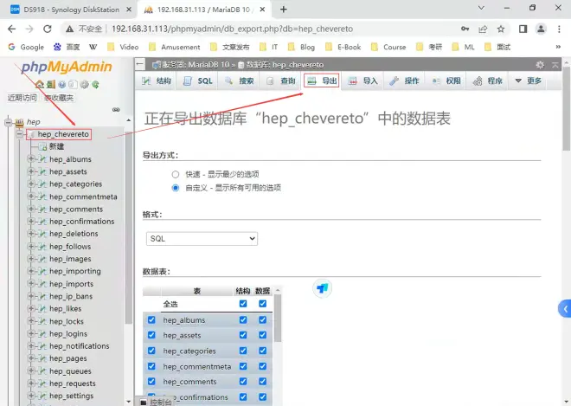Click the browser share page icon
Screen dimensions: 571x406
pyautogui.click(x=483, y=29)
